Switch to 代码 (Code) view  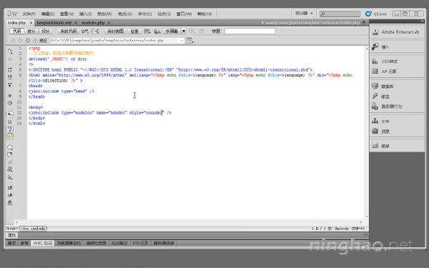pos(16,31)
